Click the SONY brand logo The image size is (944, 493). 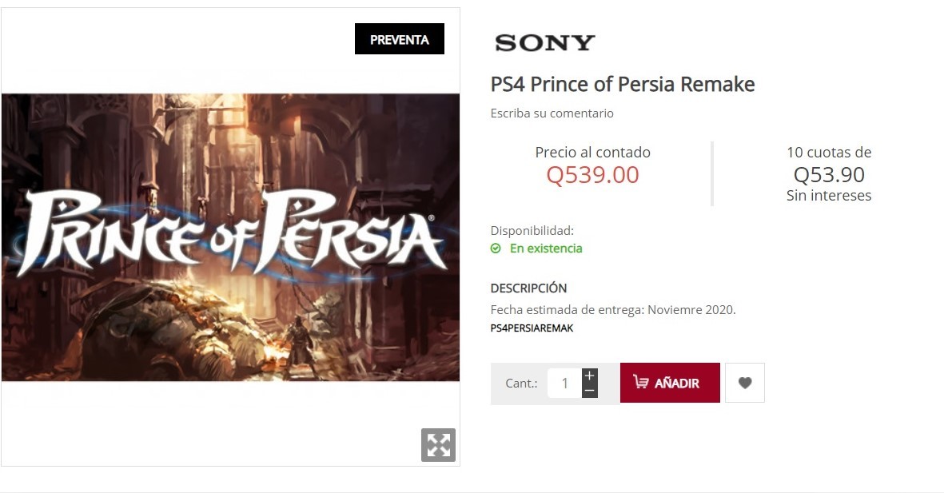pos(545,42)
